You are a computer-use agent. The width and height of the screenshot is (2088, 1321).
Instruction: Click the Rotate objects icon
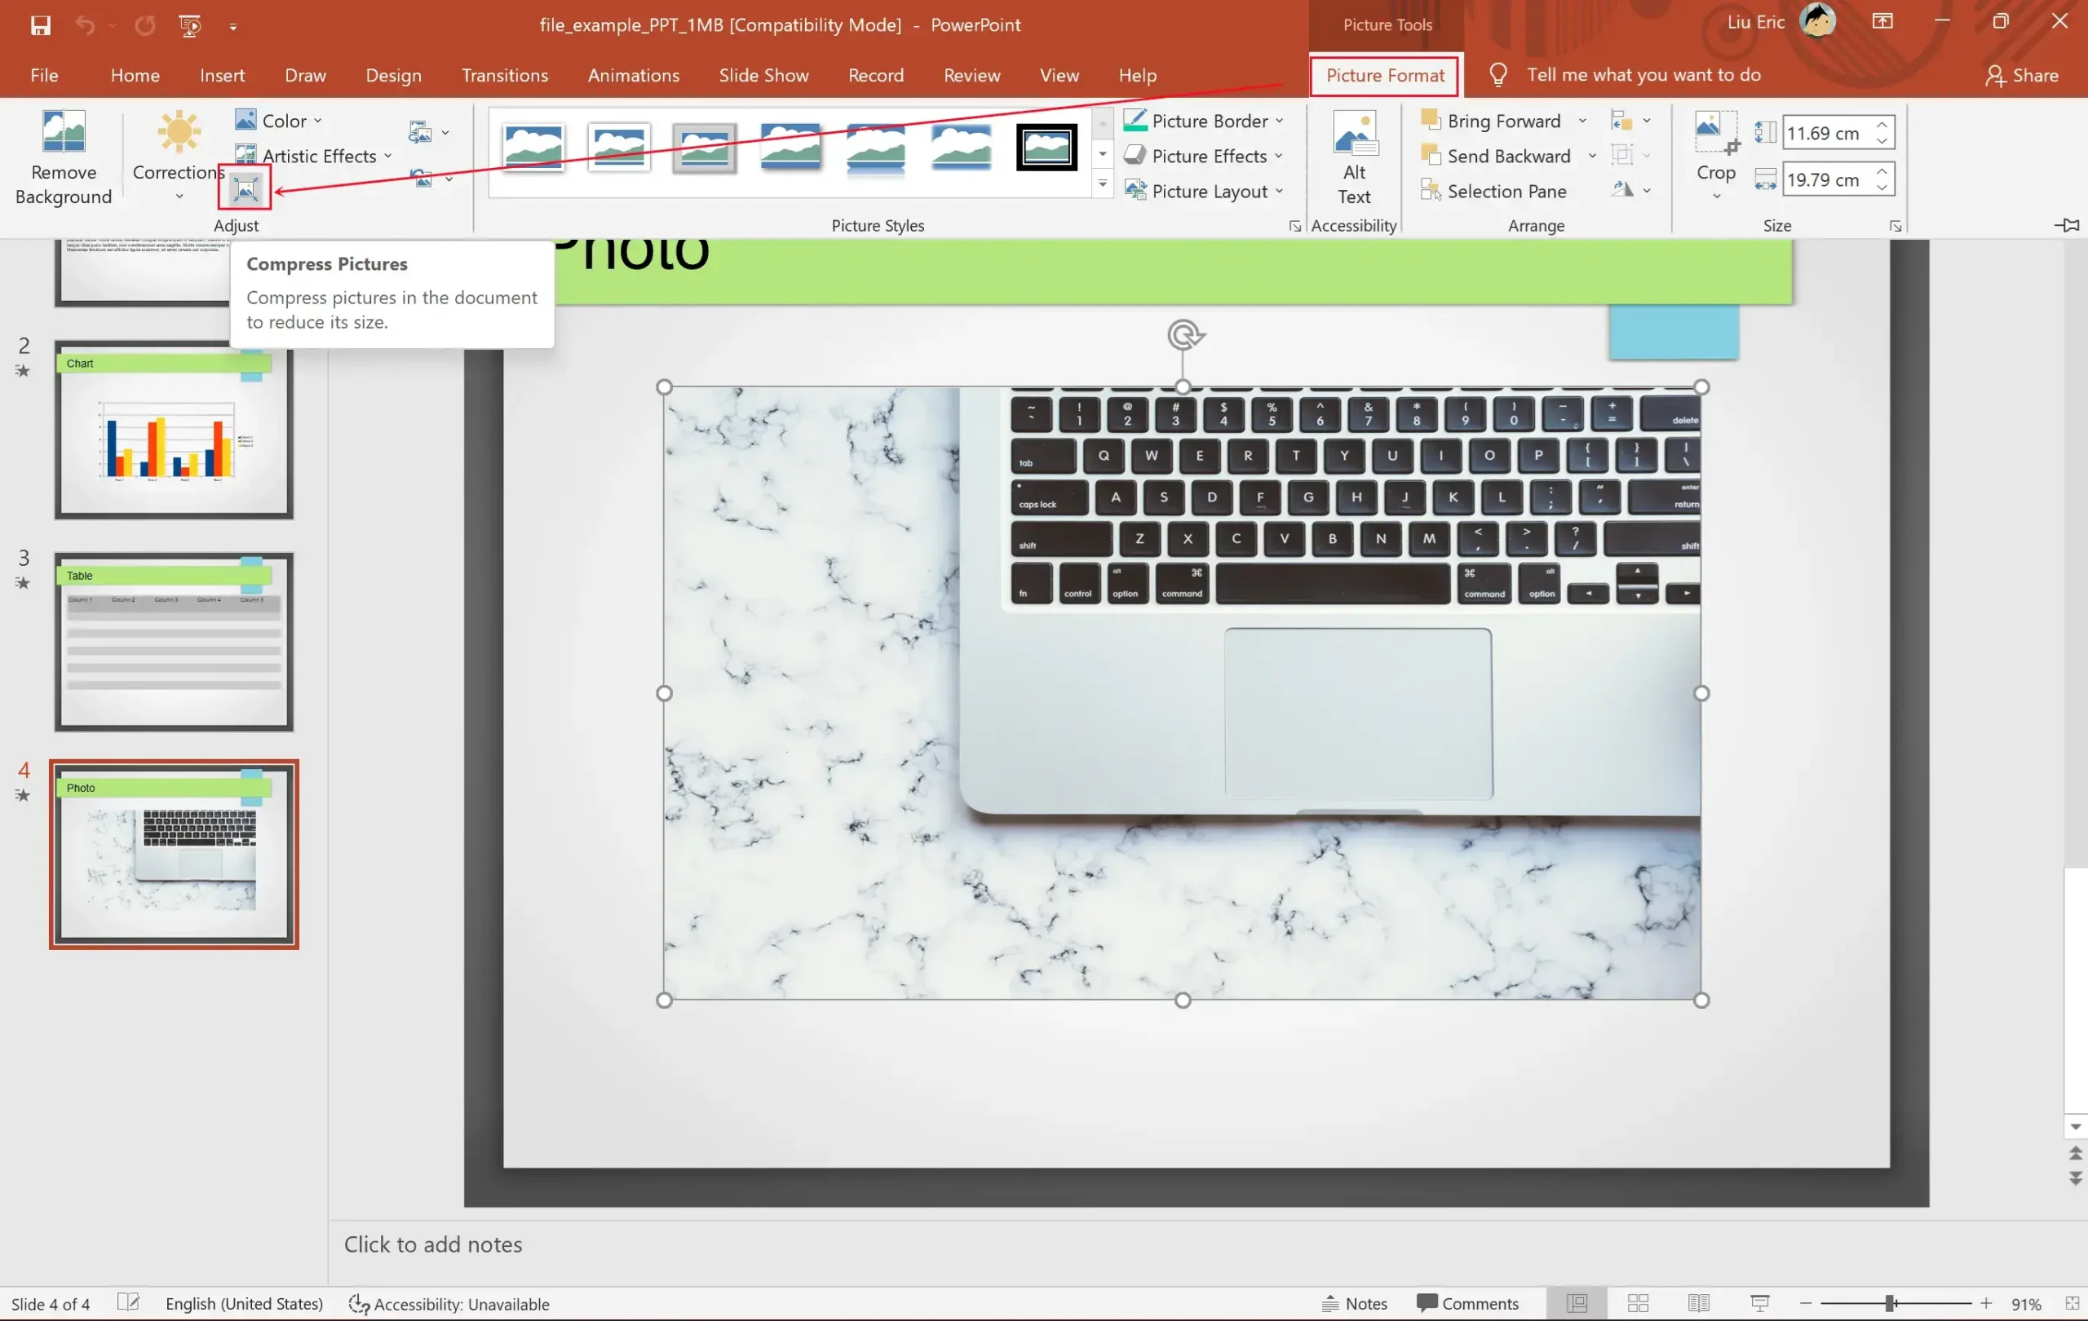point(1622,189)
